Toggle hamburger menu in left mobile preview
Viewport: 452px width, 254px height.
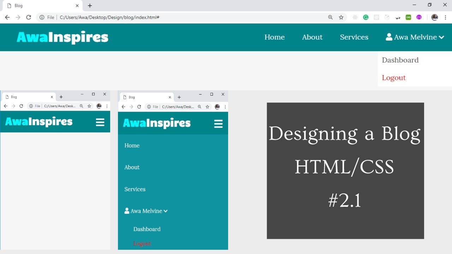coord(100,122)
